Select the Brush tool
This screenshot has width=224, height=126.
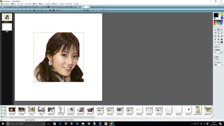pos(215,39)
